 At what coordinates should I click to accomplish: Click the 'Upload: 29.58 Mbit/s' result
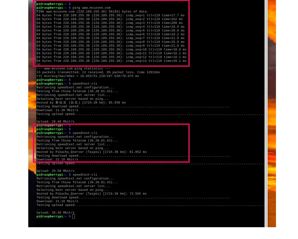coord(55,171)
